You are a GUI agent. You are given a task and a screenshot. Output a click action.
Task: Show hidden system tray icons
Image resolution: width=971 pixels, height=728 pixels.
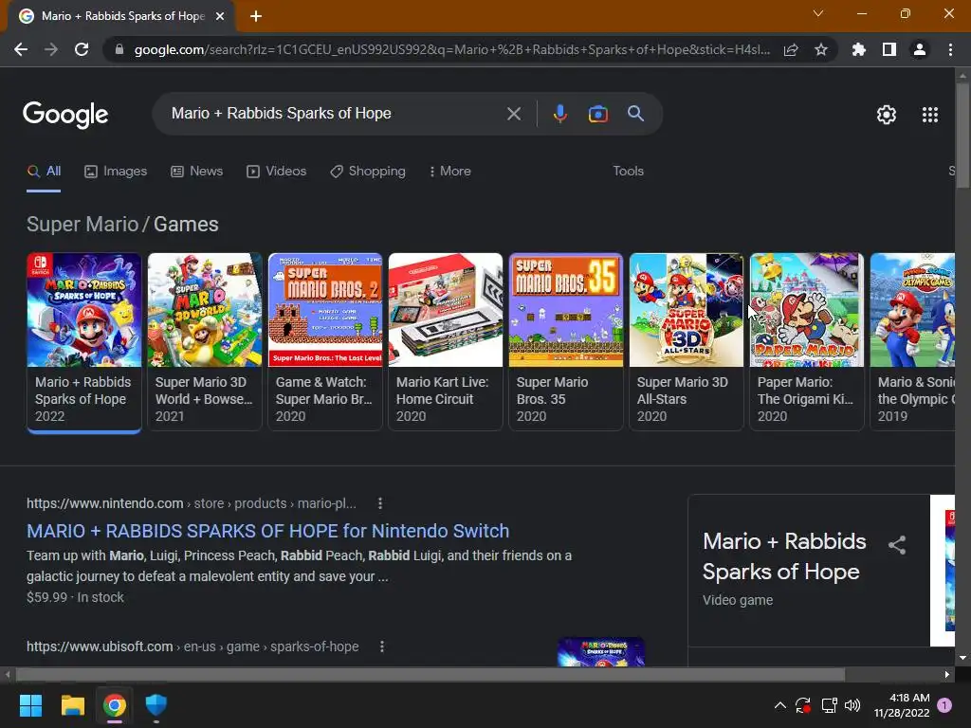[x=780, y=705]
